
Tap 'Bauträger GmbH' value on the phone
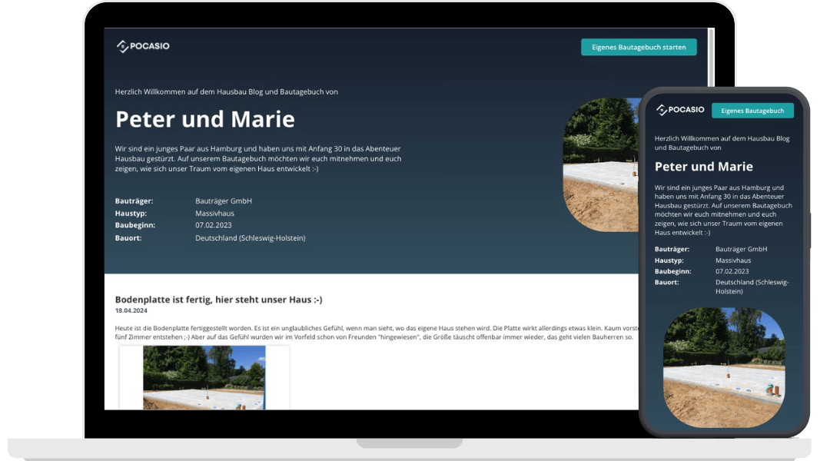tap(741, 249)
